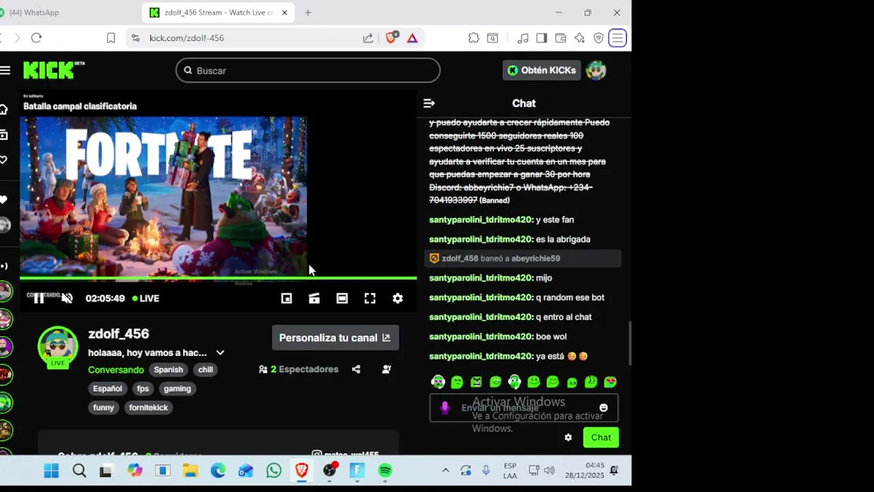Viewport: 874px width, 492px height.
Task: Show hidden system tray icons
Action: tap(445, 471)
